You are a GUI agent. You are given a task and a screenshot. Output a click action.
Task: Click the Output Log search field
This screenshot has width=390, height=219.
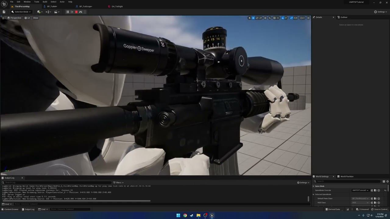pyautogui.click(x=56, y=182)
